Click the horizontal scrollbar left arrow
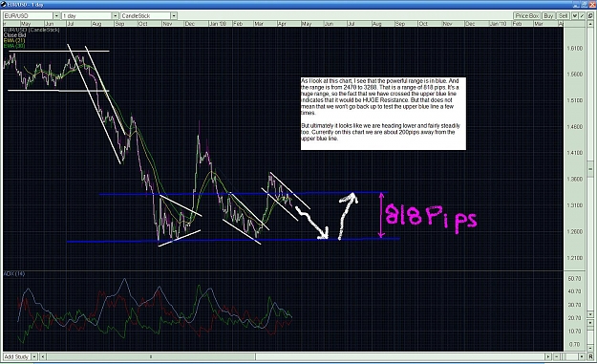The width and height of the screenshot is (597, 364). [43, 356]
